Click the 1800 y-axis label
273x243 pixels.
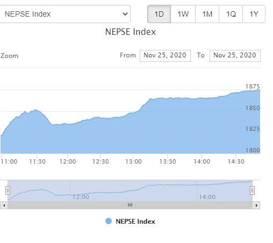click(x=253, y=150)
